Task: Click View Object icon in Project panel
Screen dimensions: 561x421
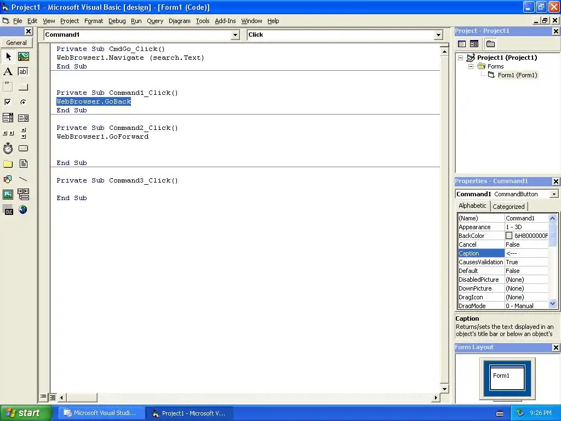Action: [x=474, y=44]
